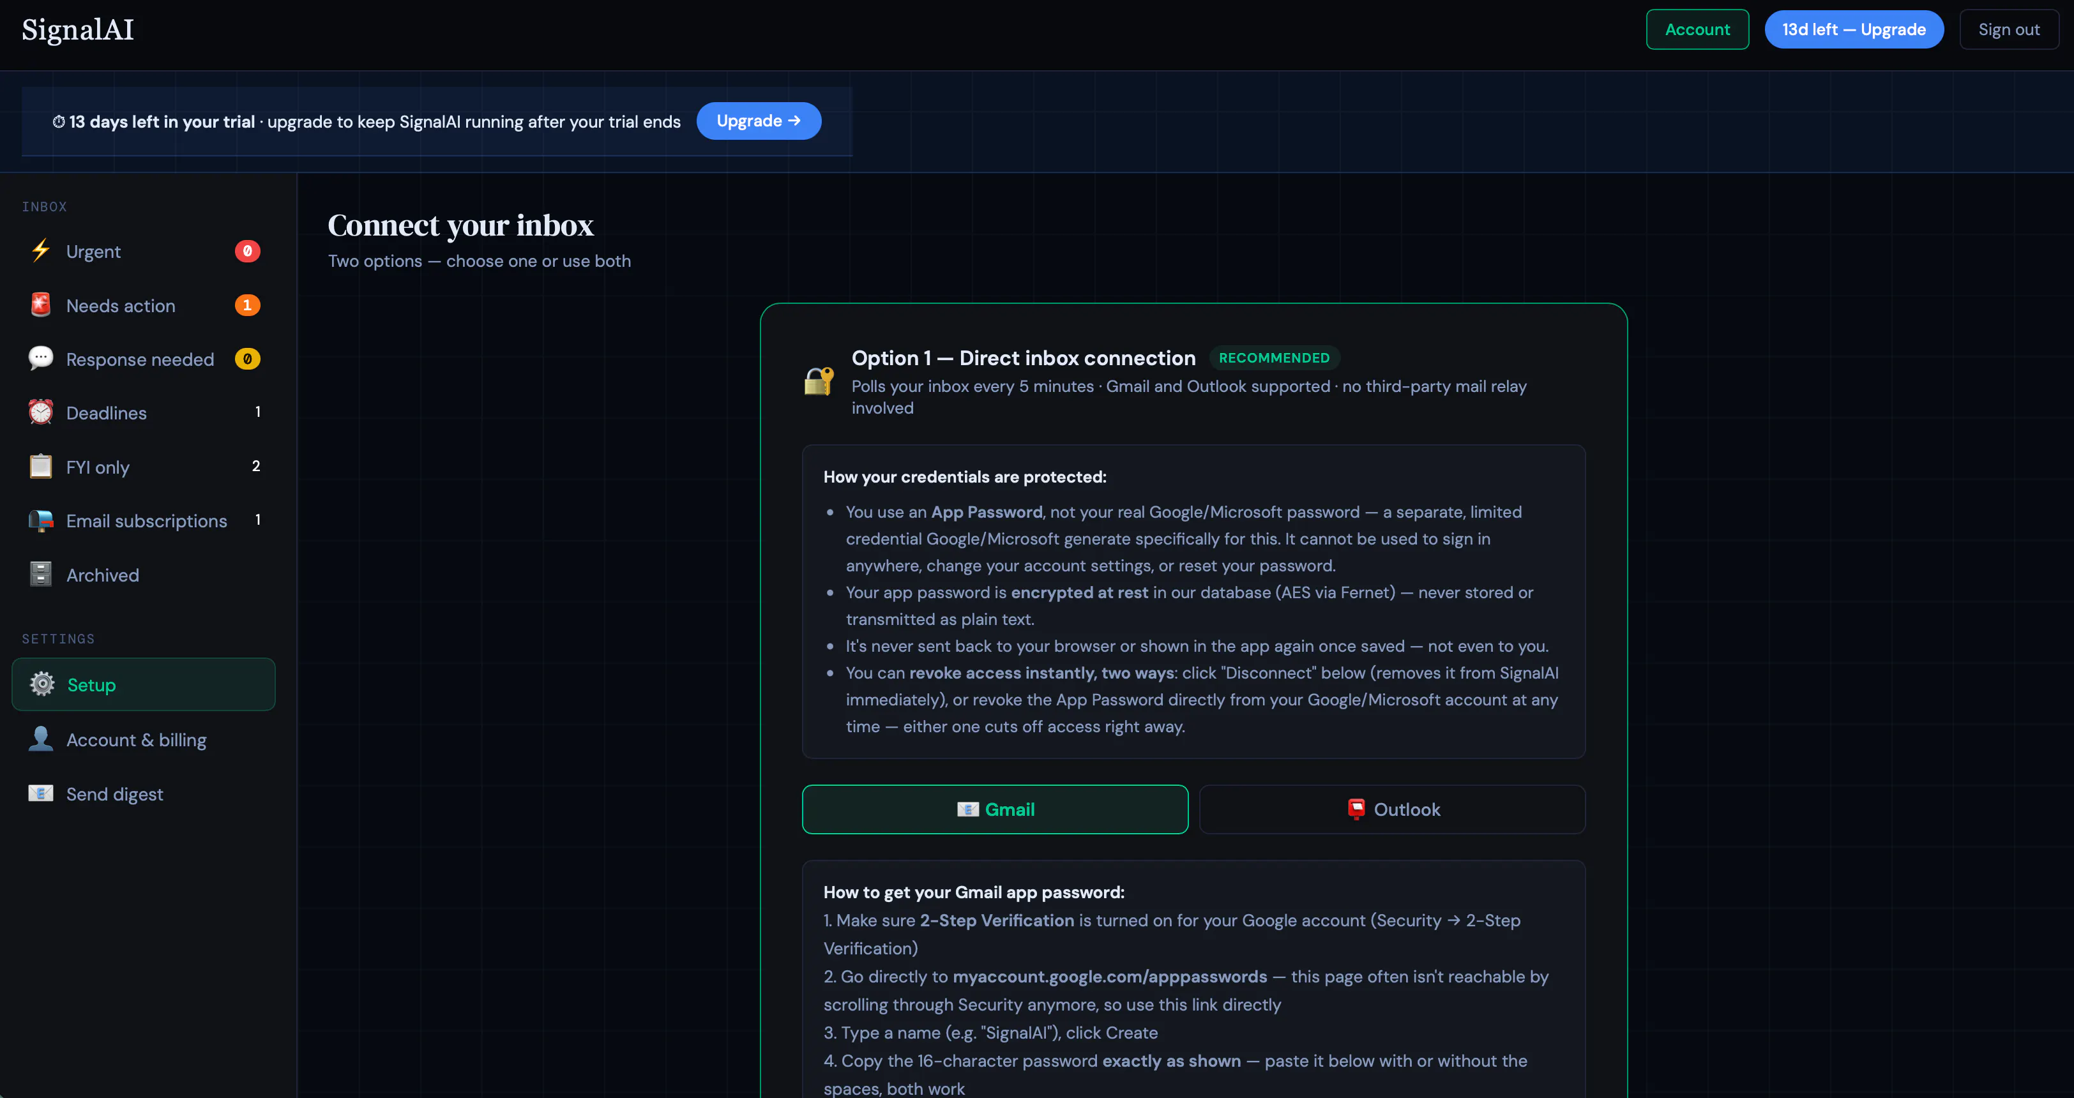Click the siren icon beside Needs action
Image resolution: width=2074 pixels, height=1098 pixels.
click(40, 305)
